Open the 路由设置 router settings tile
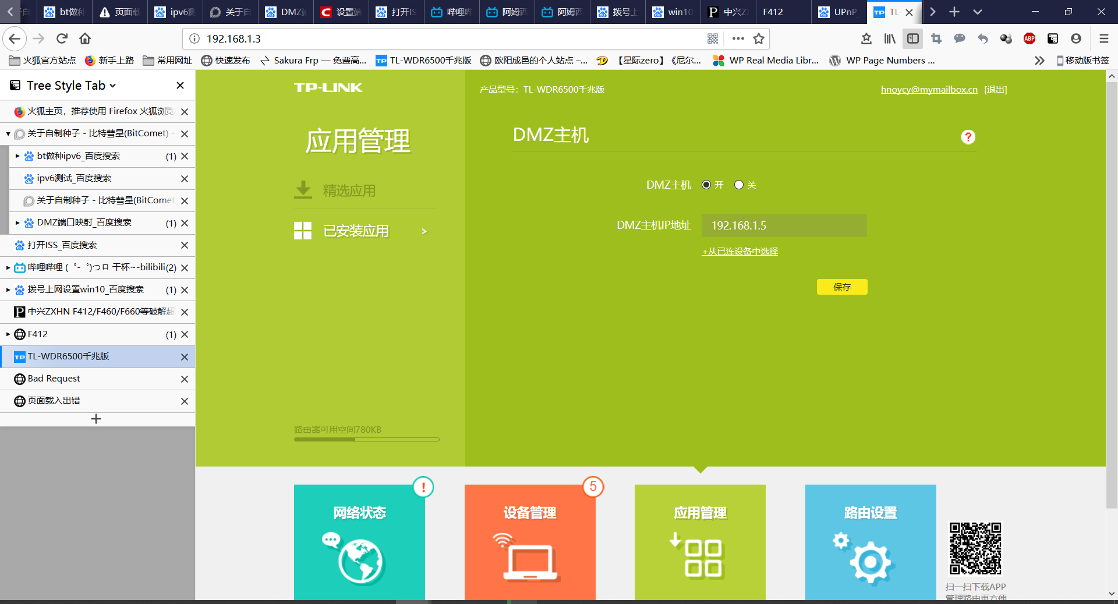The height and width of the screenshot is (604, 1118). click(x=871, y=542)
